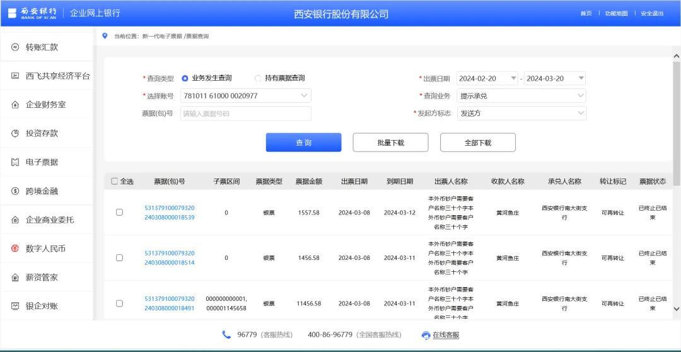Viewport: 681px width, 352px height.
Task: Click the 转账汇款 sidebar icon
Action: click(x=15, y=47)
